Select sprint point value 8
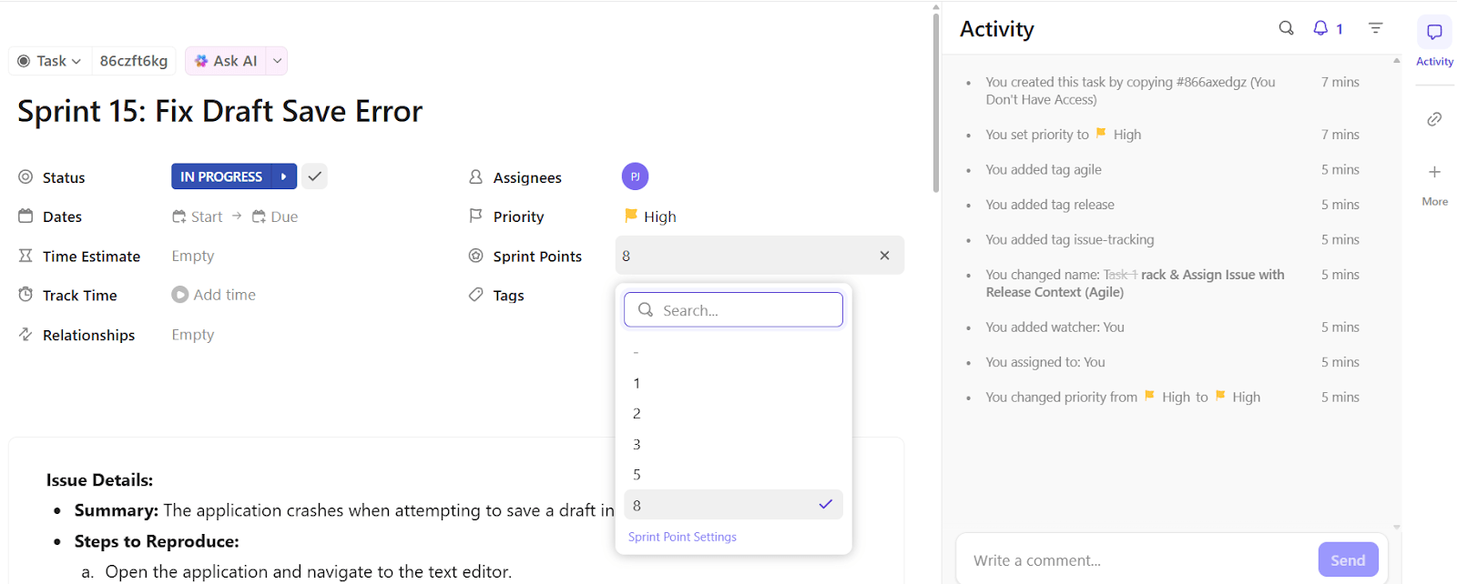The image size is (1457, 584). click(x=733, y=505)
